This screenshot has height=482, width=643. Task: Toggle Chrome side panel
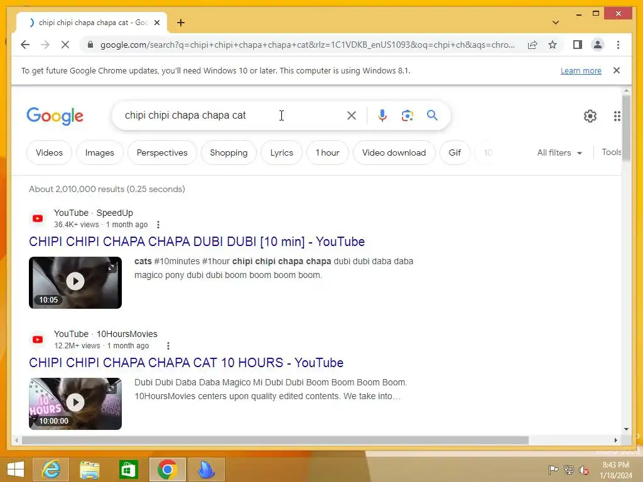click(x=578, y=45)
